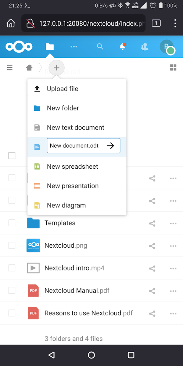The width and height of the screenshot is (183, 366).
Task: Click the document icon beside name field
Action: click(x=37, y=147)
